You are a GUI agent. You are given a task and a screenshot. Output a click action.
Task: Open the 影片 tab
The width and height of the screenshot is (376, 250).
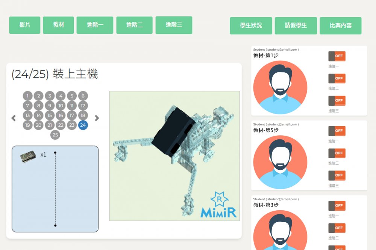tap(25, 25)
